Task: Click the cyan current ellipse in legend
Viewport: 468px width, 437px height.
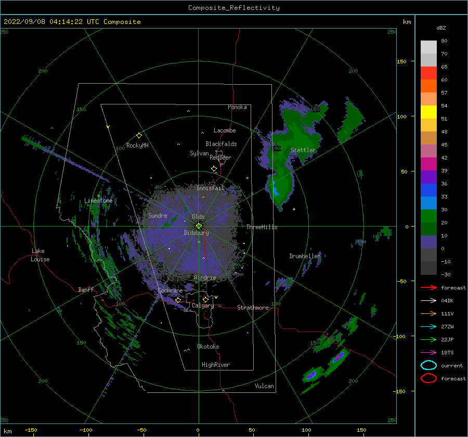Action: coord(428,365)
